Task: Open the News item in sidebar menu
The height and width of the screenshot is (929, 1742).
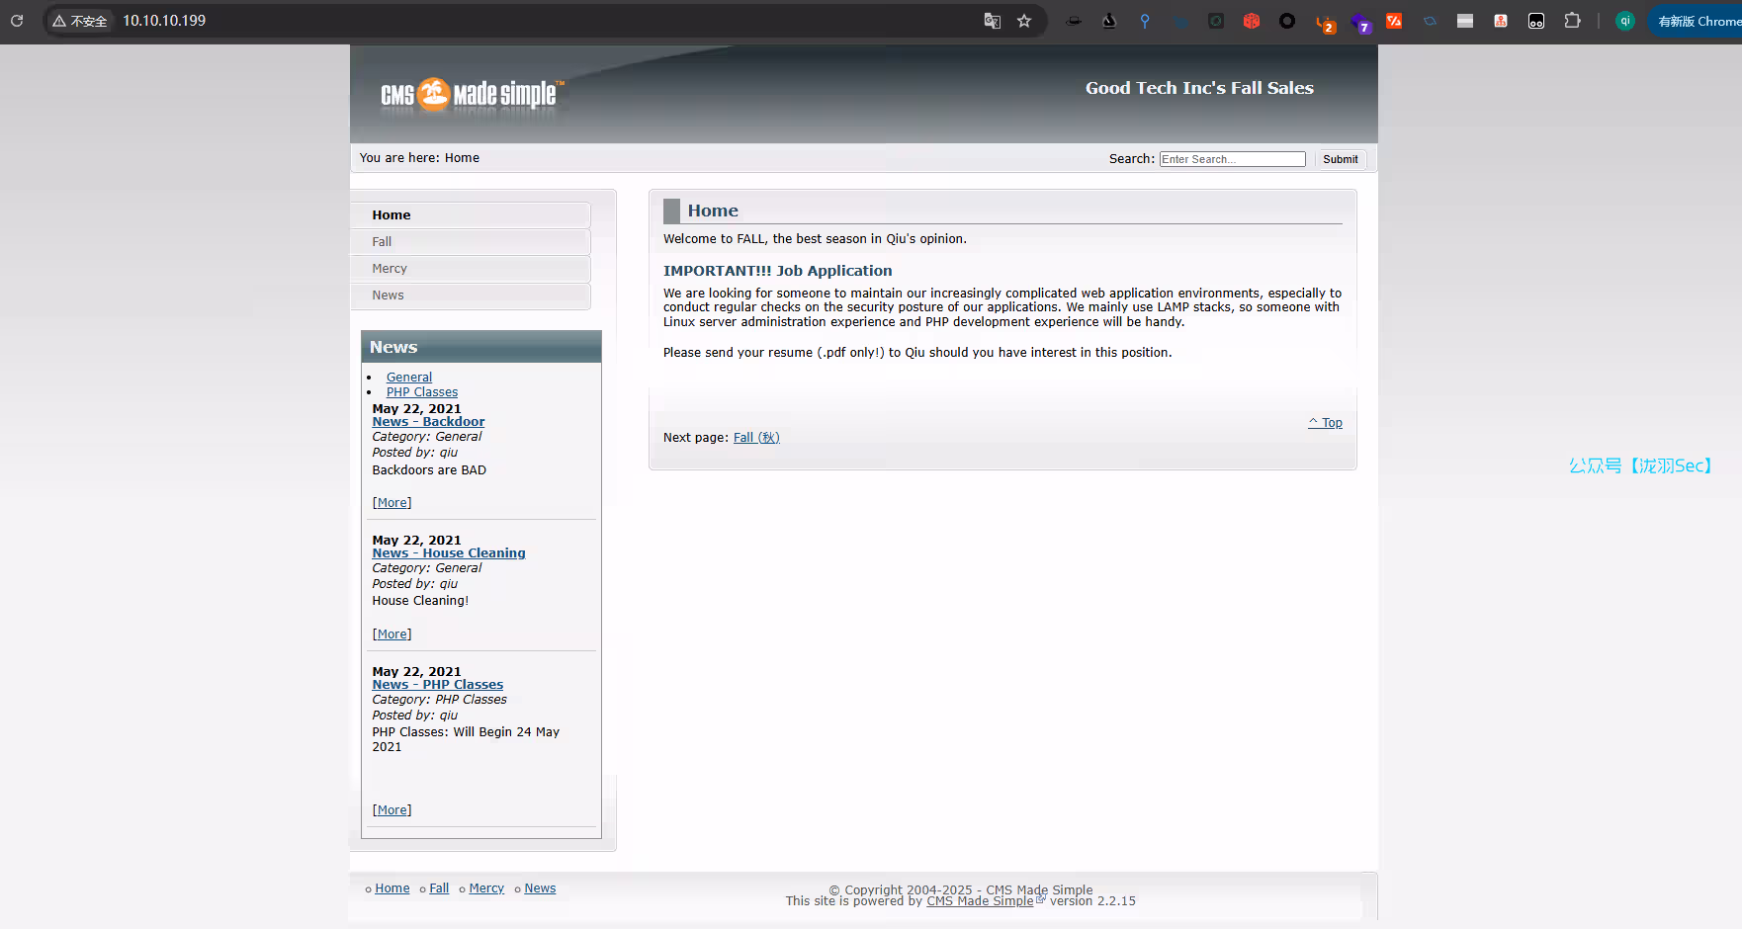Action: click(x=388, y=296)
